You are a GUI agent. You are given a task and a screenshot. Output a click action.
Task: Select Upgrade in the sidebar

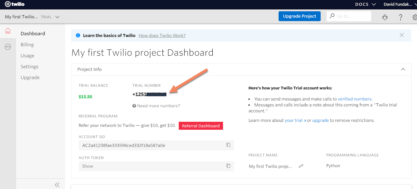point(30,77)
